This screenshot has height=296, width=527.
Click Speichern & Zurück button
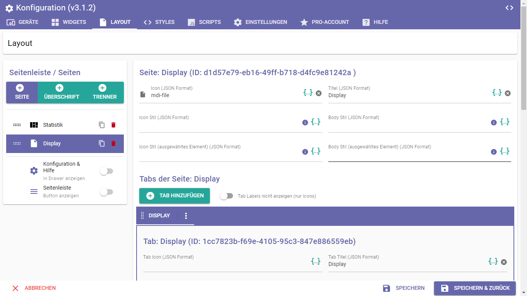pos(475,288)
